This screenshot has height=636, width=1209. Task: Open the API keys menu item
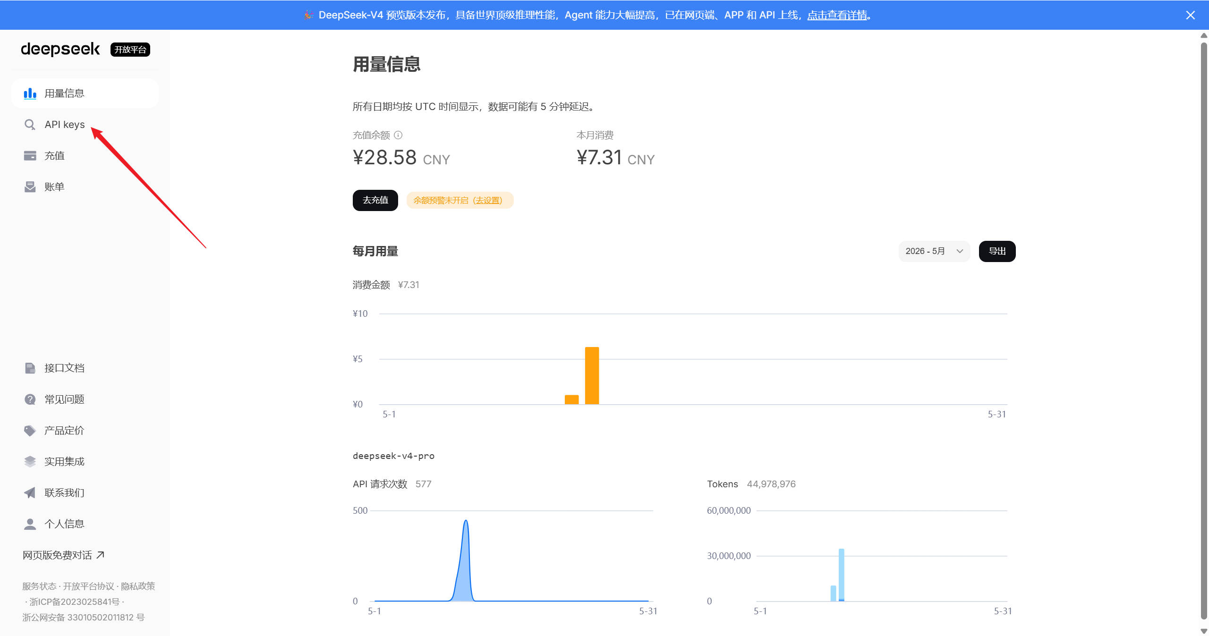pos(85,125)
